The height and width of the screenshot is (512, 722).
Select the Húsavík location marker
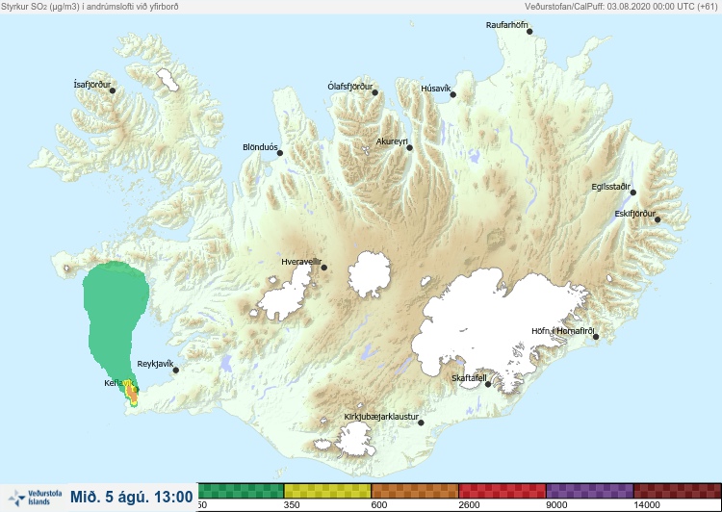point(453,94)
